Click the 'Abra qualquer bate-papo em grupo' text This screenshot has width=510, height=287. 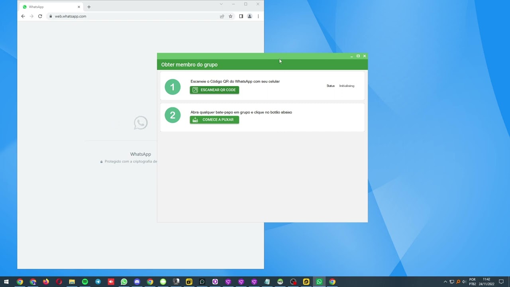(241, 112)
